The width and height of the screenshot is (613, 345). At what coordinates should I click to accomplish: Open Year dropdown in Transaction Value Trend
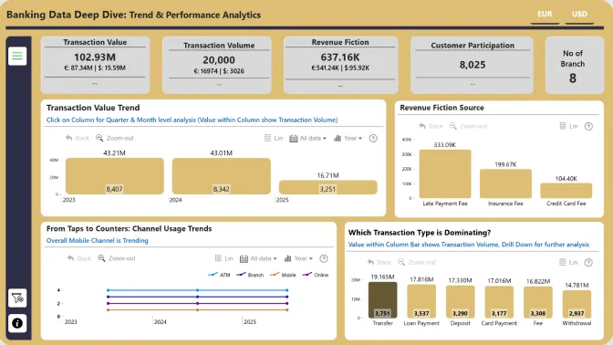click(x=348, y=138)
